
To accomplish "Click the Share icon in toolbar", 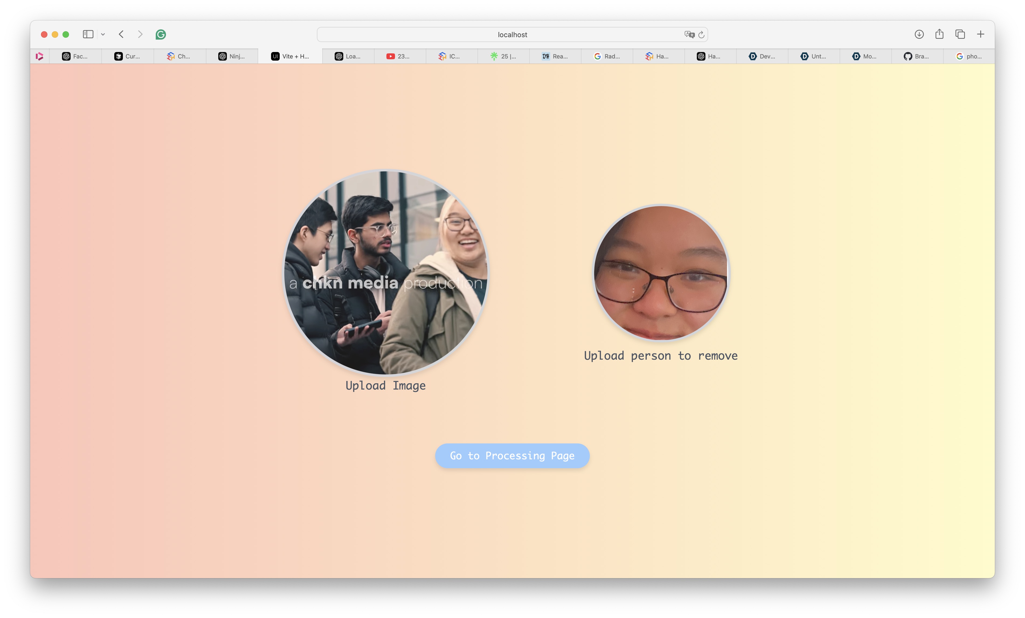I will point(939,34).
